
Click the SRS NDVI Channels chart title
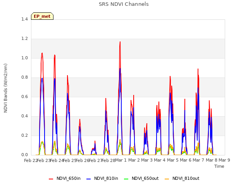[x=124, y=4]
